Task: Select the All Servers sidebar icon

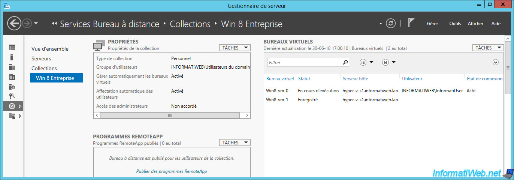Action: 12,67
